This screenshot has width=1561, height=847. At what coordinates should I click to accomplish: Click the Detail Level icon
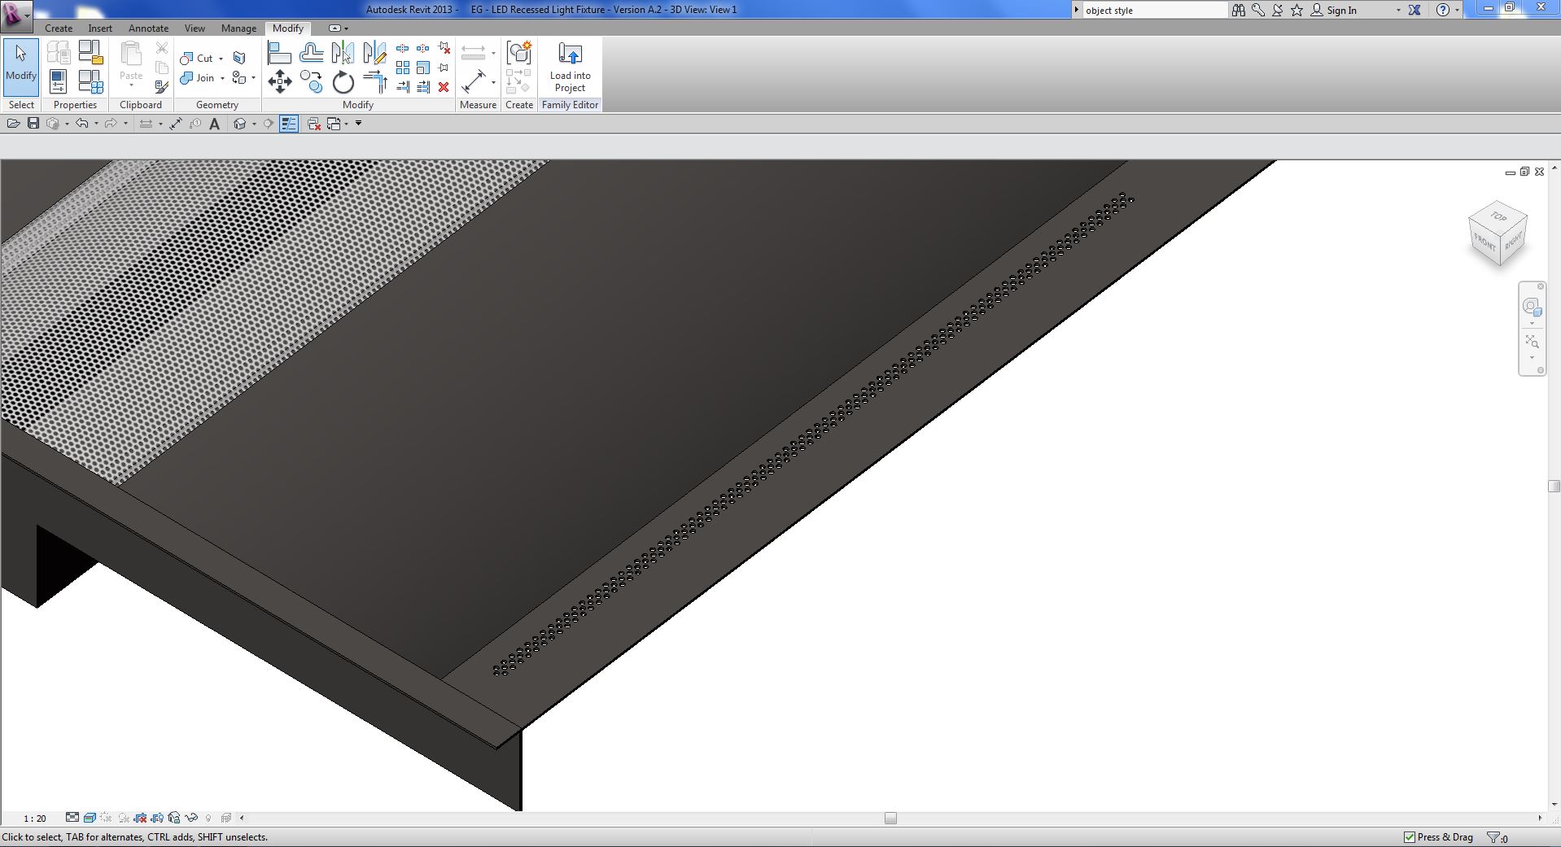[x=72, y=818]
